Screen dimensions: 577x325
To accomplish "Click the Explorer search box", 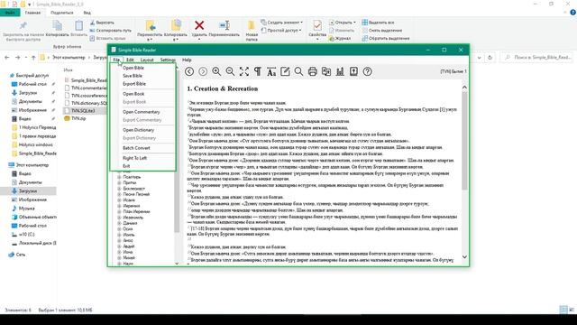I will (537, 58).
